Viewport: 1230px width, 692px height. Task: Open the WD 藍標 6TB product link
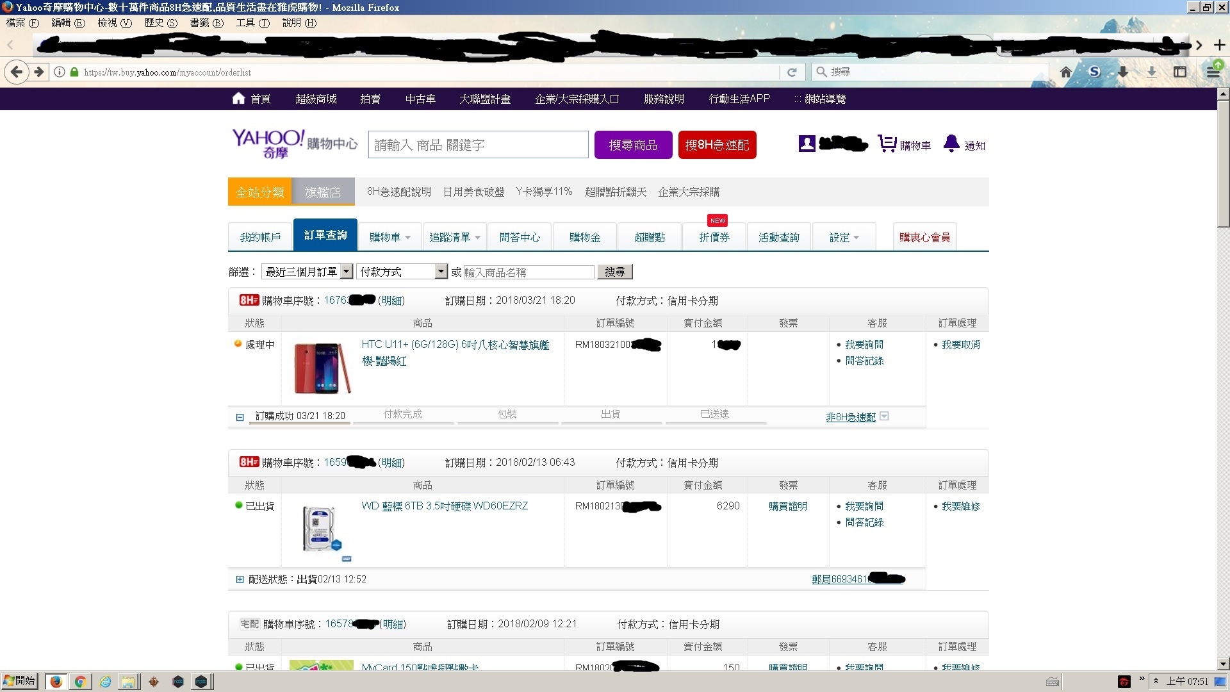tap(445, 506)
